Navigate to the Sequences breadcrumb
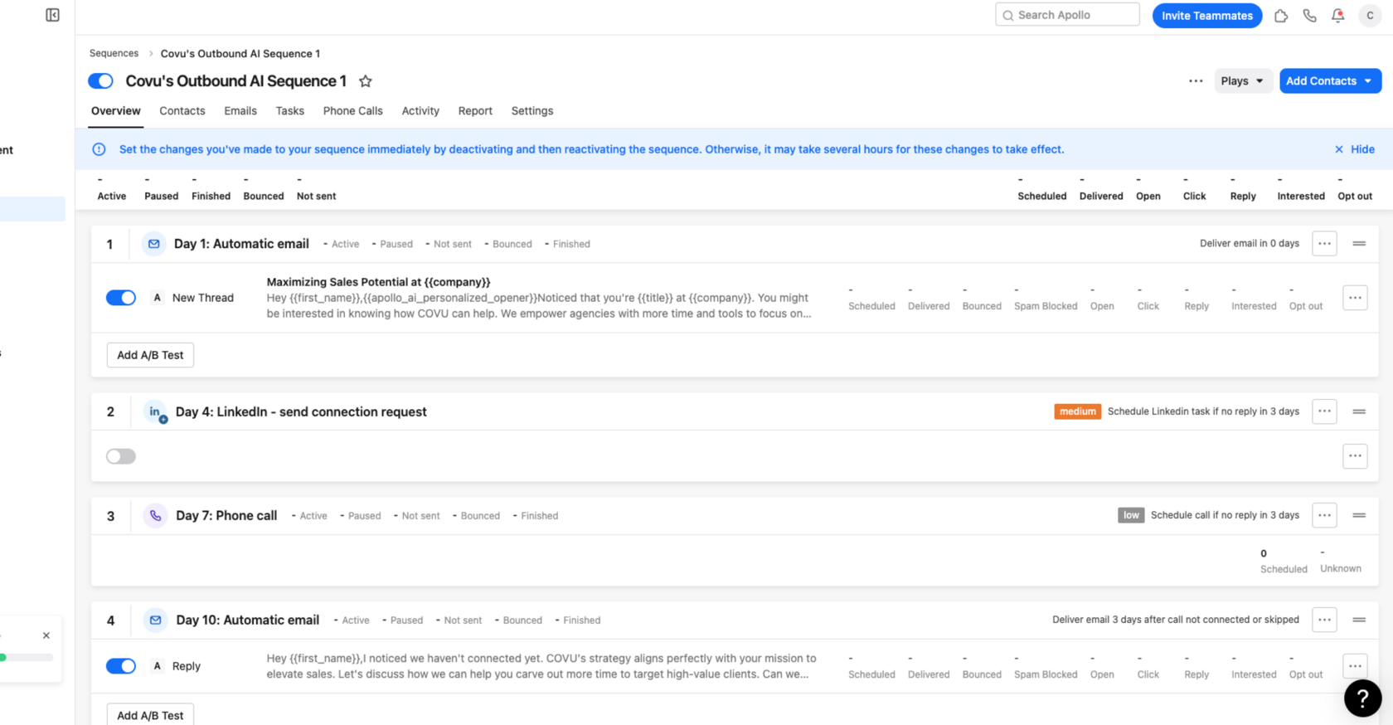This screenshot has height=725, width=1393. 114,53
